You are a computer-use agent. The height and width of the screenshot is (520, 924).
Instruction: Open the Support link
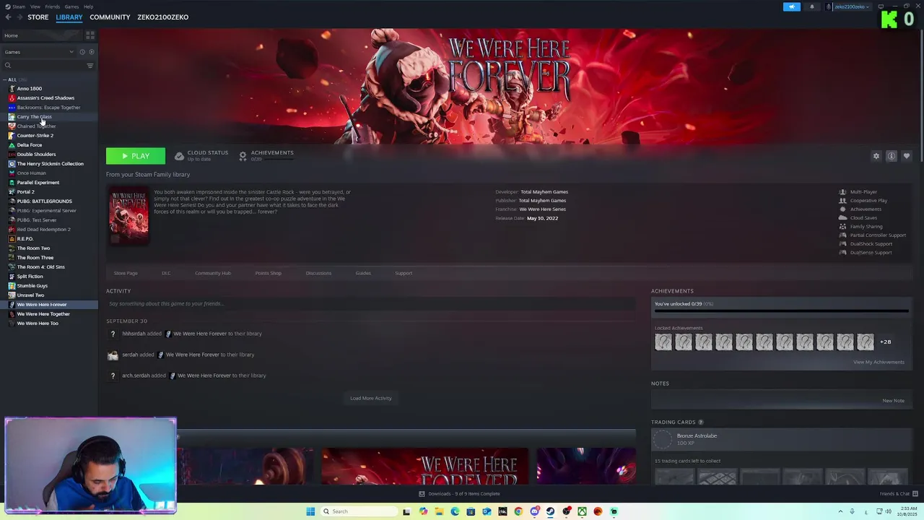pos(404,273)
